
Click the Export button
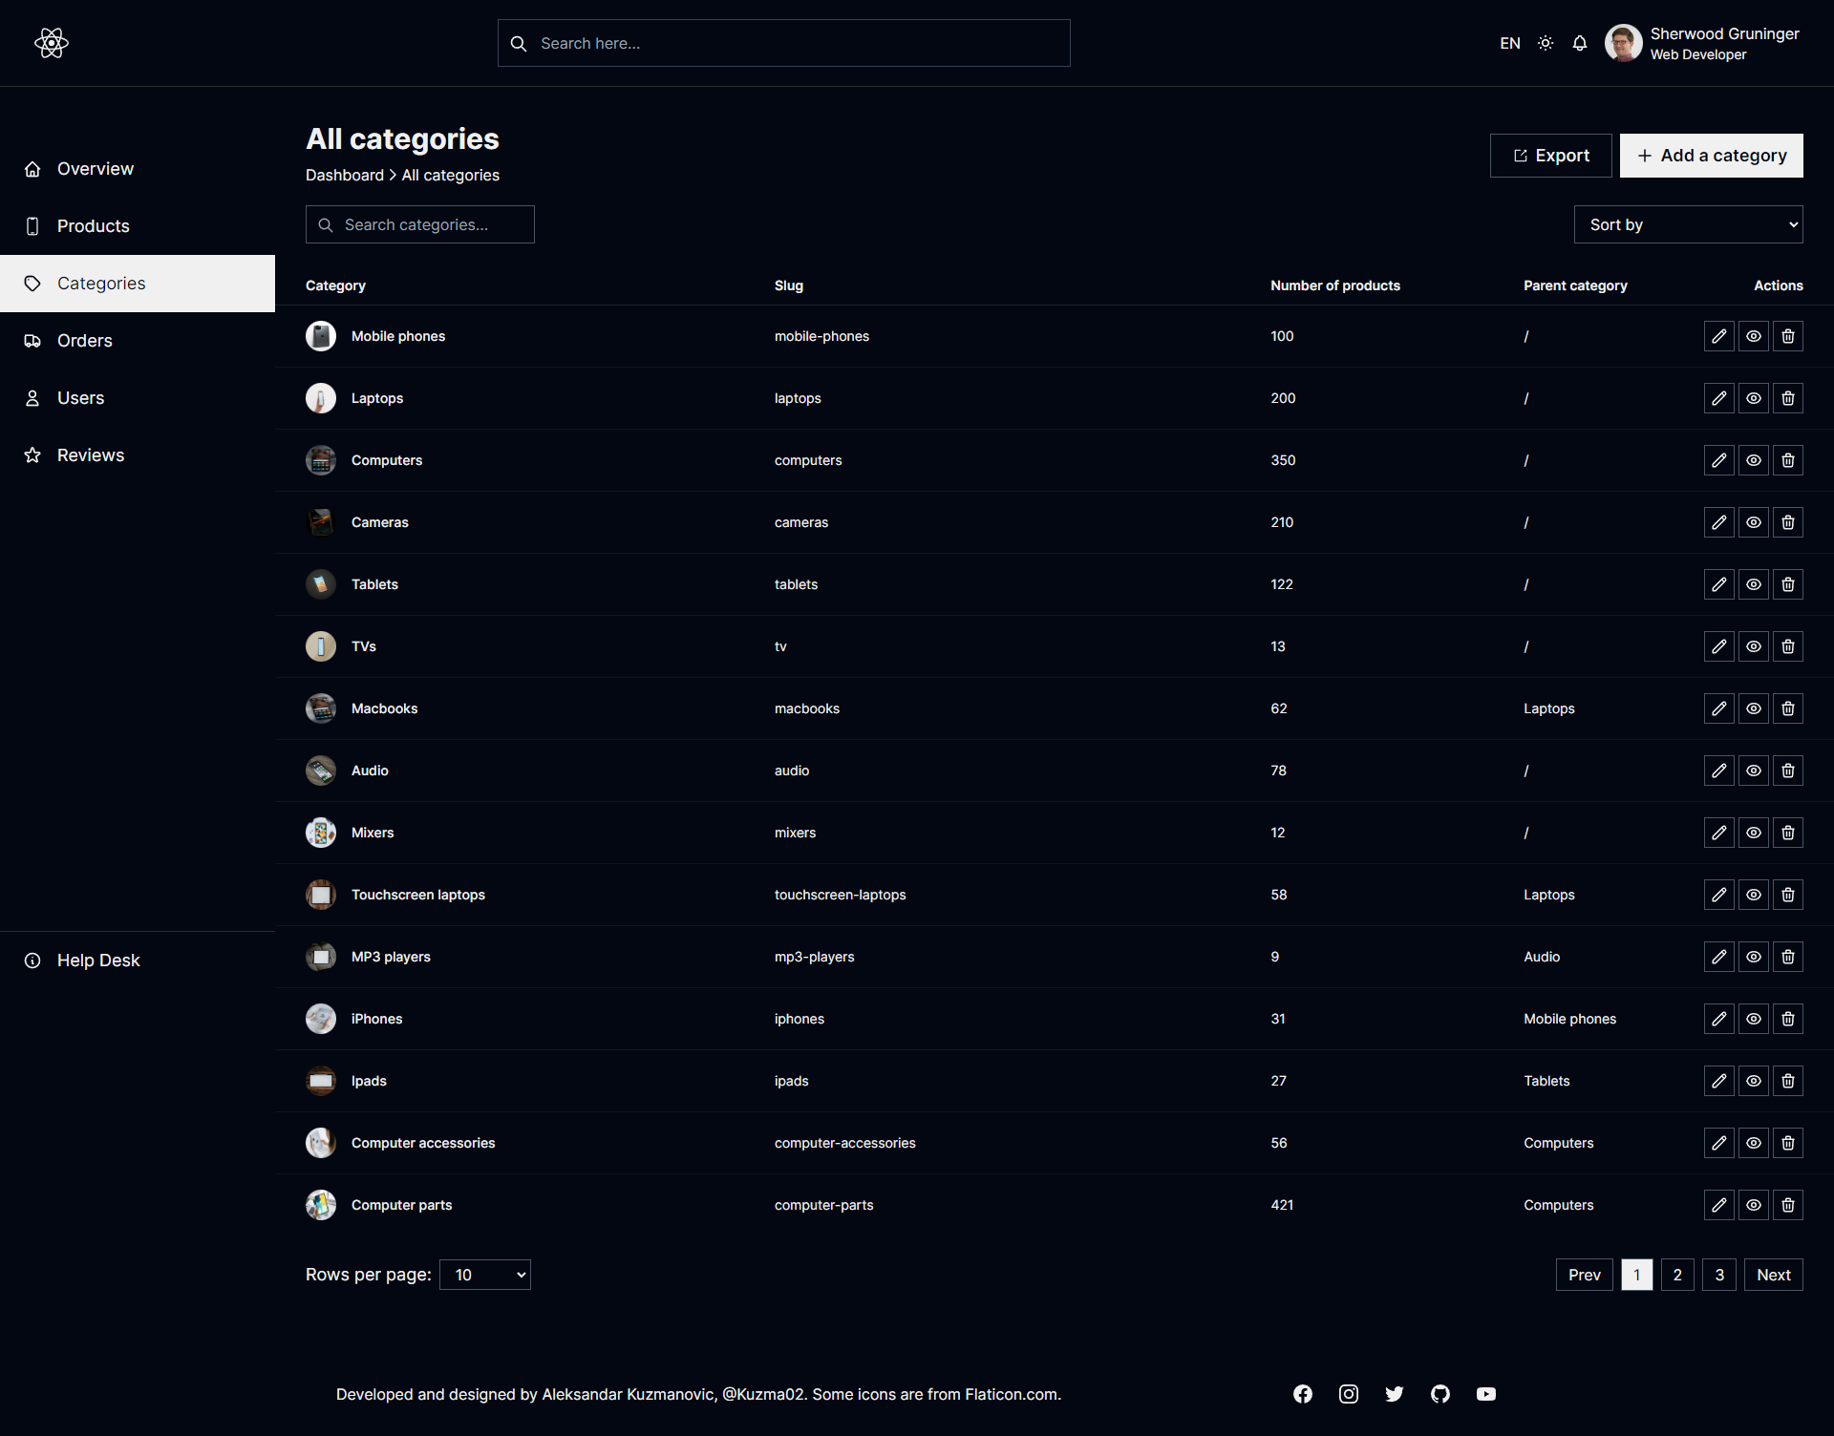click(1549, 155)
